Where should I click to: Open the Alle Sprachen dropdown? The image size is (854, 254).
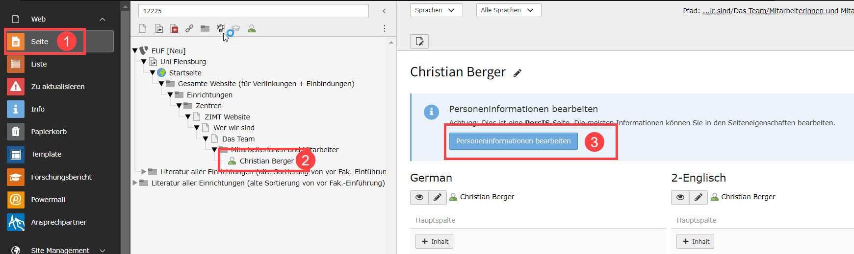[508, 10]
